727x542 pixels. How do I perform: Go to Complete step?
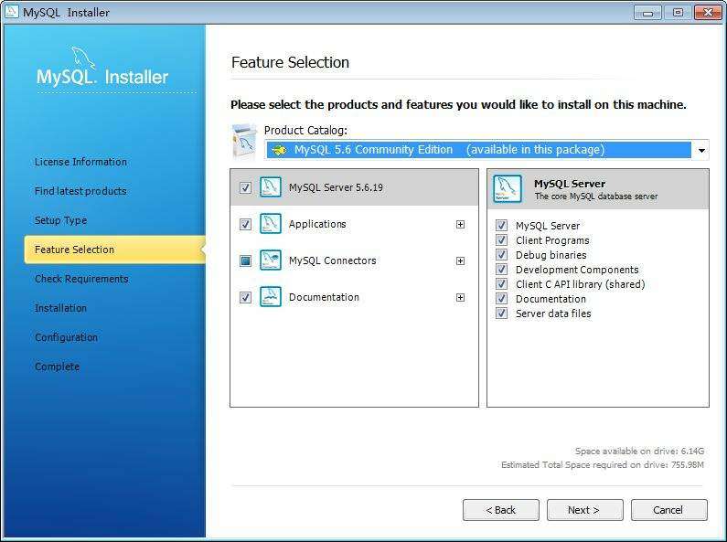(x=57, y=367)
